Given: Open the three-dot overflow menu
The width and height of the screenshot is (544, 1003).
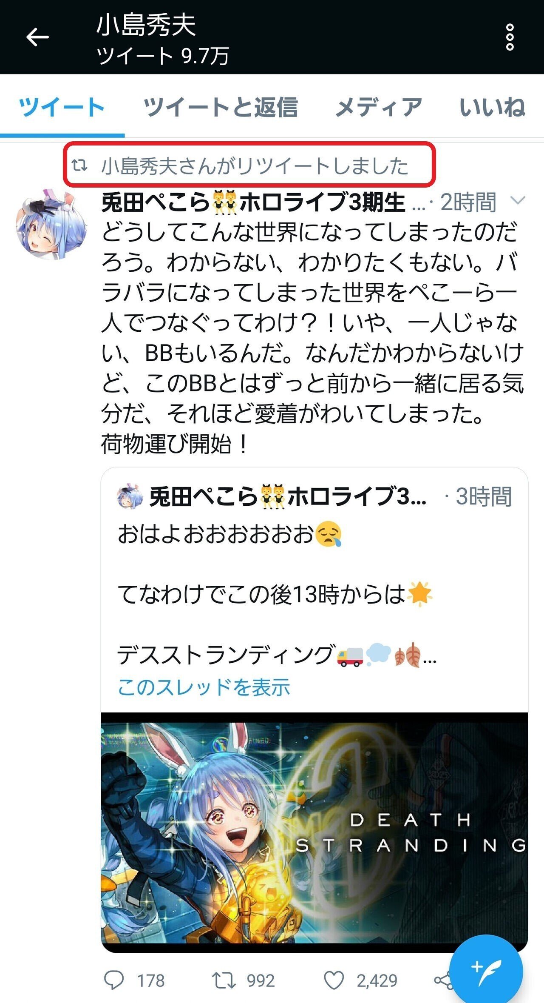Looking at the screenshot, I should click(x=510, y=37).
